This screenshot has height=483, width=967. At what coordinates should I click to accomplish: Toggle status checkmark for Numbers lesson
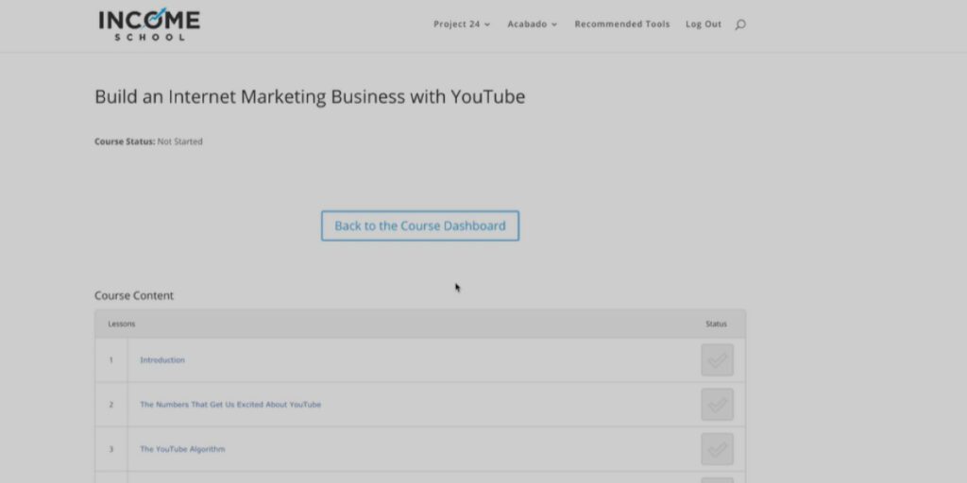(x=717, y=405)
